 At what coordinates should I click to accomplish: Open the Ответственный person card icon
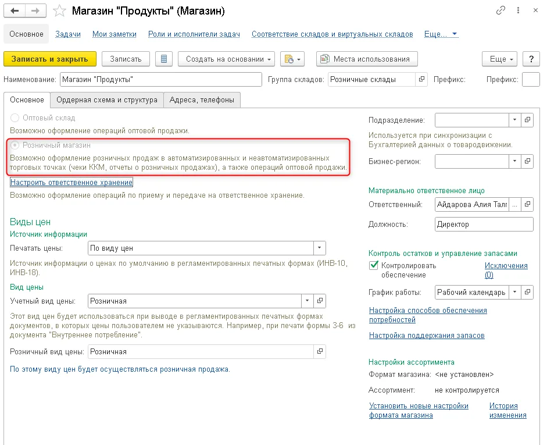click(527, 204)
